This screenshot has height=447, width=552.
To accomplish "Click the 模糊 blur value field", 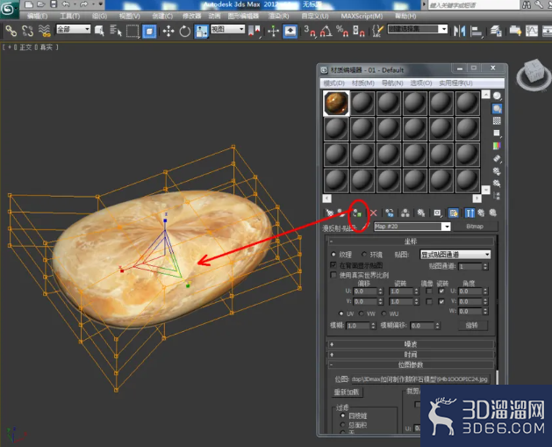I will [358, 326].
